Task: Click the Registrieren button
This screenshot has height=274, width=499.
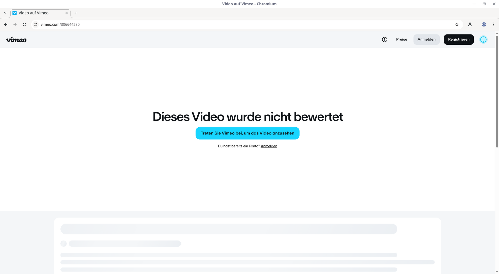Action: click(x=459, y=39)
